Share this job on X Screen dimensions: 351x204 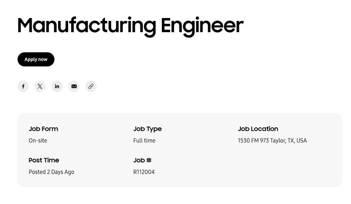click(x=40, y=86)
